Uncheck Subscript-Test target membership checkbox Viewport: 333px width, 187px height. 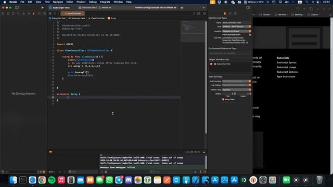211,64
